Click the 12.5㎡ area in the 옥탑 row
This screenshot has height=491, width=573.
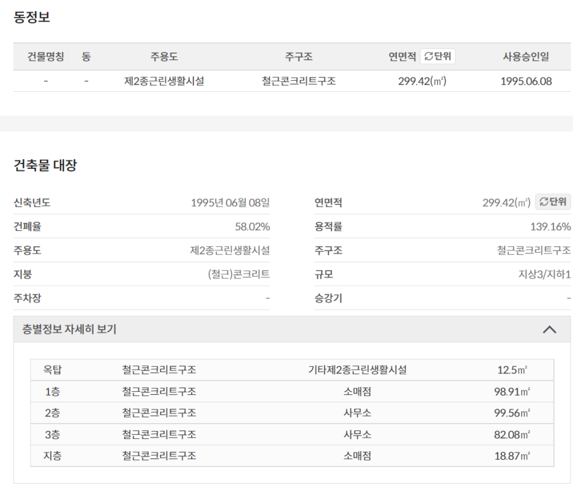(x=512, y=370)
